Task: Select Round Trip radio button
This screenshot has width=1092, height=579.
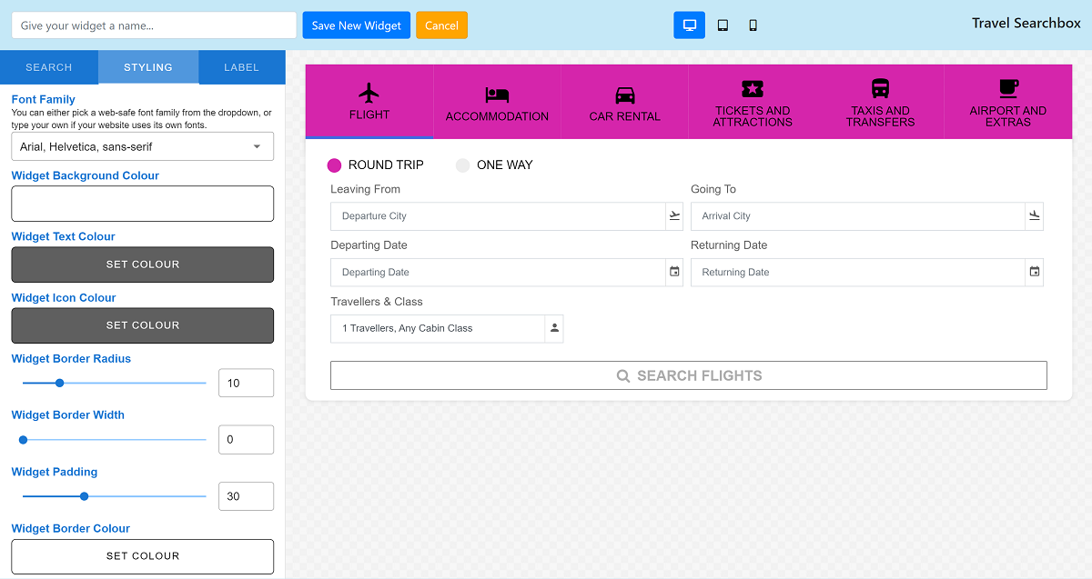Action: click(x=334, y=165)
